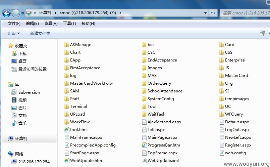270x167 pixels.
Task: Click cmoc (\\218.206.179.254) (Z:) breadcrumb
Action: coord(88,13)
